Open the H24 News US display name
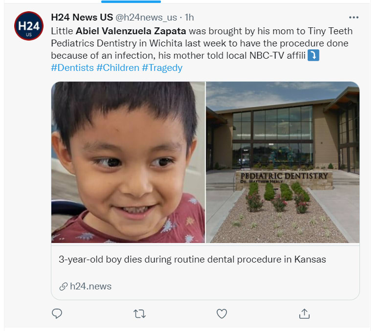This screenshot has height=331, width=381. [81, 18]
